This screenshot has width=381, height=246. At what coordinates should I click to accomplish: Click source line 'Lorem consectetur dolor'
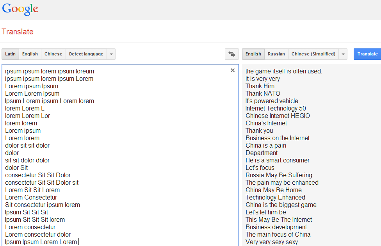[x=38, y=234]
